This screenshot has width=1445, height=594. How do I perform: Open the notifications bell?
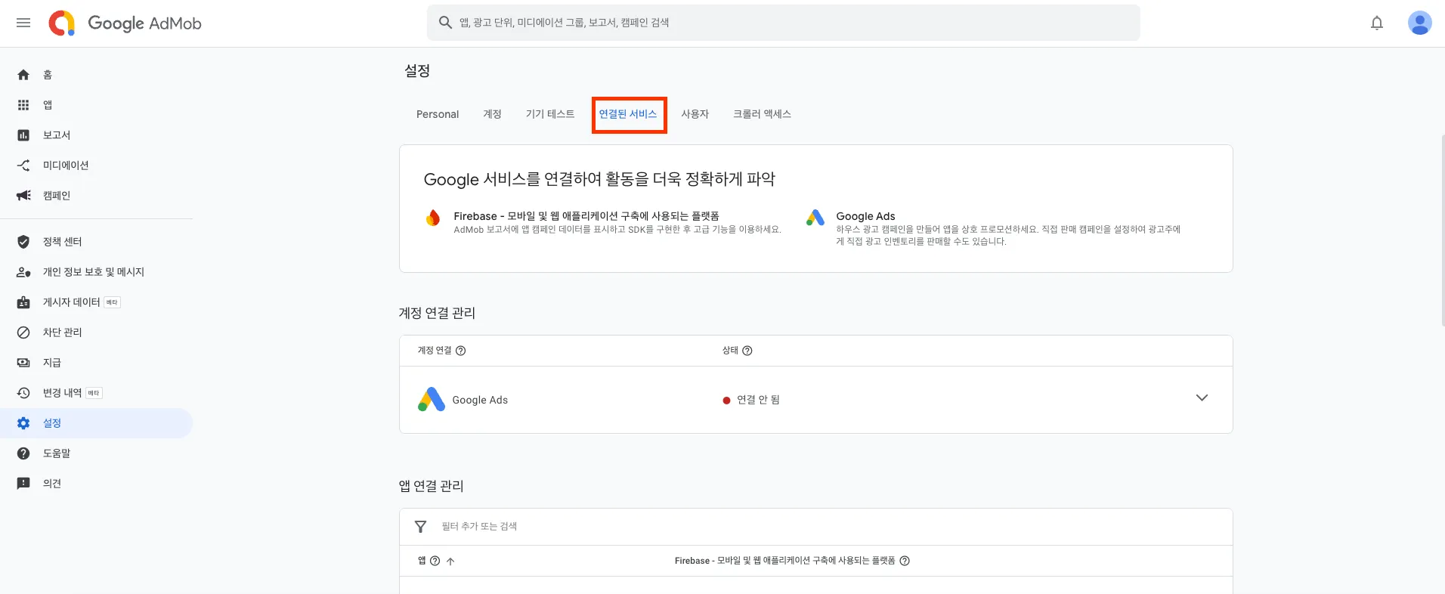coord(1377,23)
